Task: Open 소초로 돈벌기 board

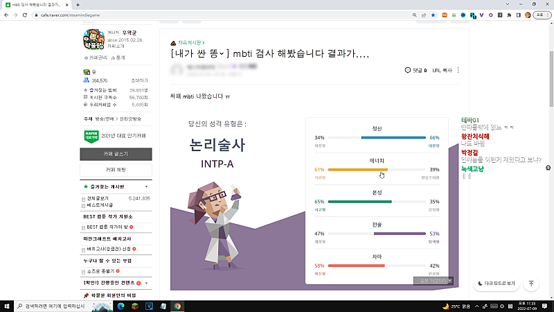Action: coord(100,271)
